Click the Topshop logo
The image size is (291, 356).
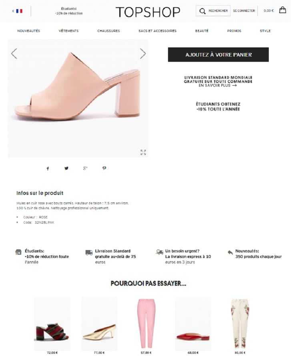[x=148, y=12]
